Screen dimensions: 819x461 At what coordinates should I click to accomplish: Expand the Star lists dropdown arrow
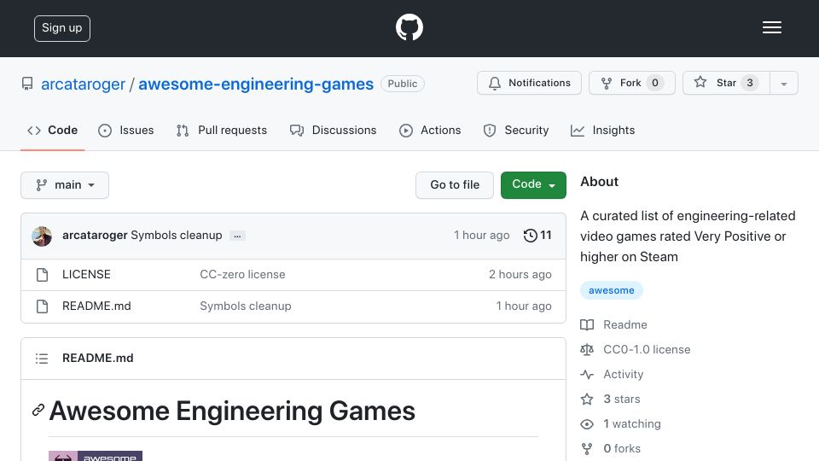[783, 84]
